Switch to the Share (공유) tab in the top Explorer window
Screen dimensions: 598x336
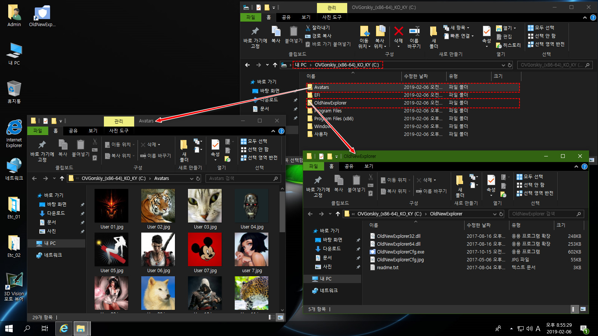286,17
